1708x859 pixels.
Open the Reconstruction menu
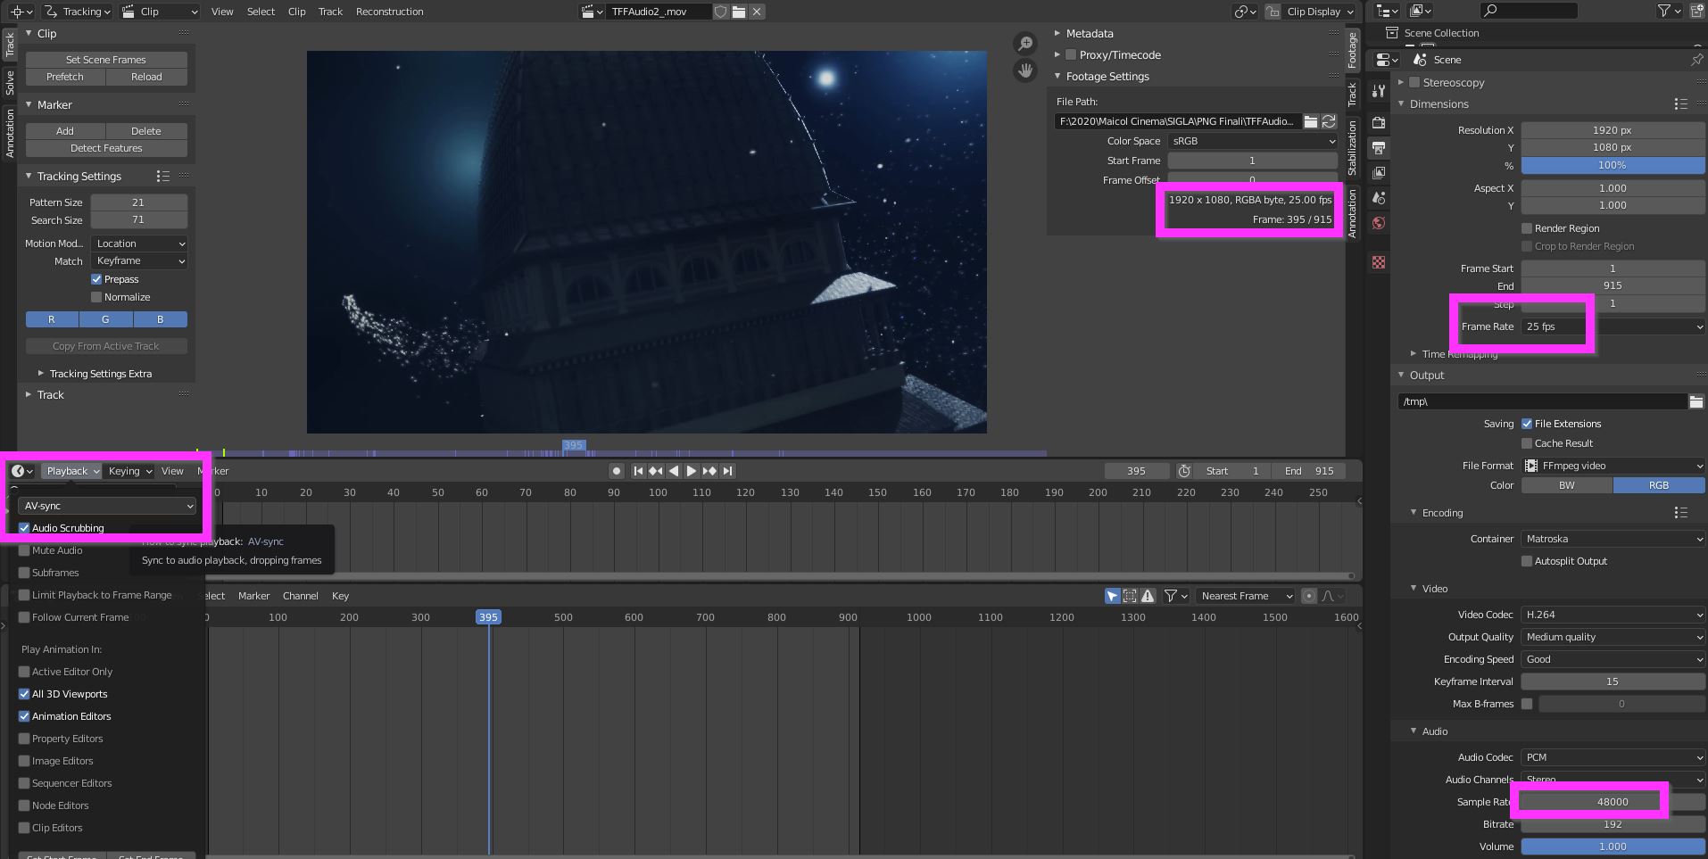pos(389,12)
